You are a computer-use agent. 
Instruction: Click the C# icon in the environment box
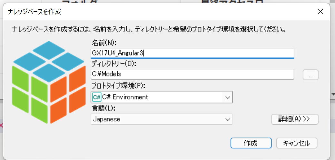click(x=97, y=97)
